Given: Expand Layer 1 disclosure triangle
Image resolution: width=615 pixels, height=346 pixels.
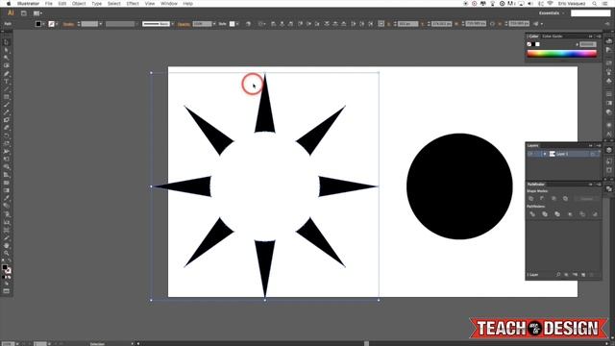Looking at the screenshot, I should (x=545, y=154).
